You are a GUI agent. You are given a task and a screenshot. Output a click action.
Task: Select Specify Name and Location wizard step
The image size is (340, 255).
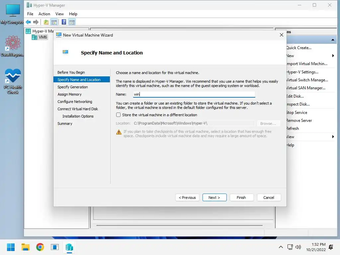pyautogui.click(x=82, y=80)
